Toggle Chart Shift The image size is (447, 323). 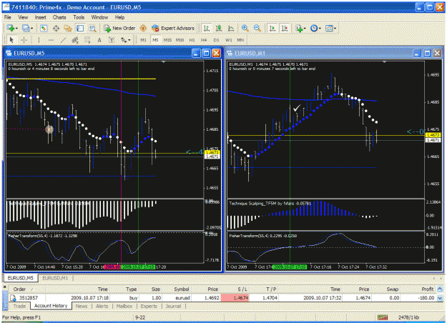pos(285,28)
